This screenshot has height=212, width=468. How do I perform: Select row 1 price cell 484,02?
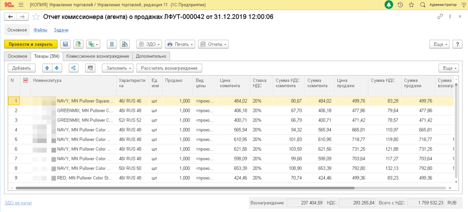234,101
